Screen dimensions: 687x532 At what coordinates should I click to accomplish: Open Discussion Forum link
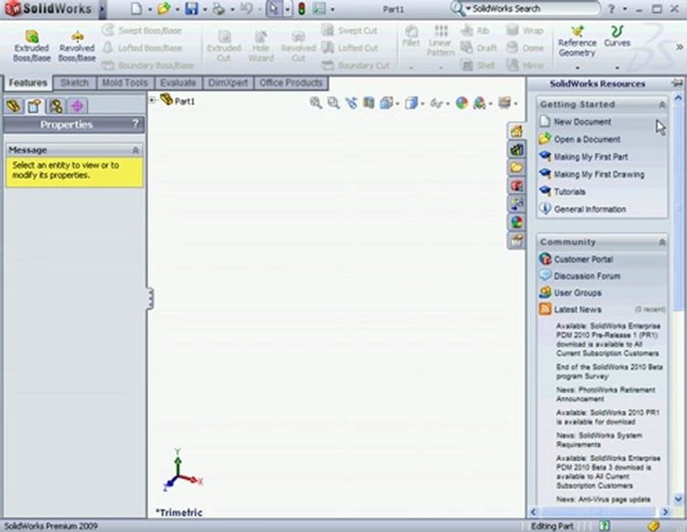(x=587, y=276)
